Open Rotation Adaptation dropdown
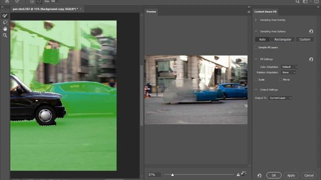 click(288, 72)
